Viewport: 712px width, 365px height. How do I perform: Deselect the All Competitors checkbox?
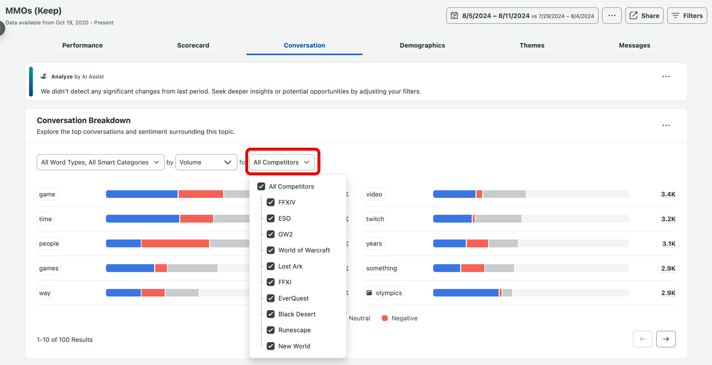pyautogui.click(x=261, y=186)
